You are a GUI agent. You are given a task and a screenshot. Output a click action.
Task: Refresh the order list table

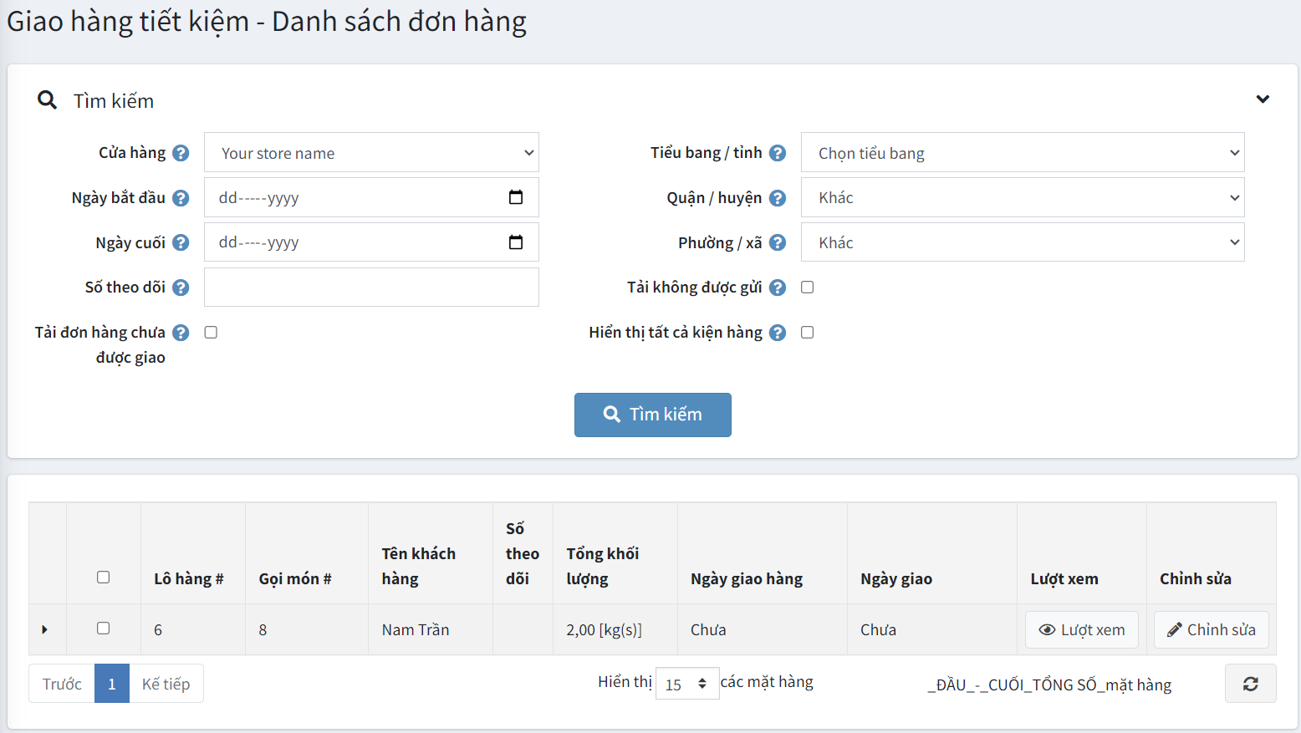click(1251, 684)
